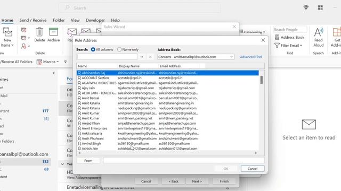The height and width of the screenshot is (191, 341).
Task: Click the search input field in Rule Address
Action: [107, 57]
